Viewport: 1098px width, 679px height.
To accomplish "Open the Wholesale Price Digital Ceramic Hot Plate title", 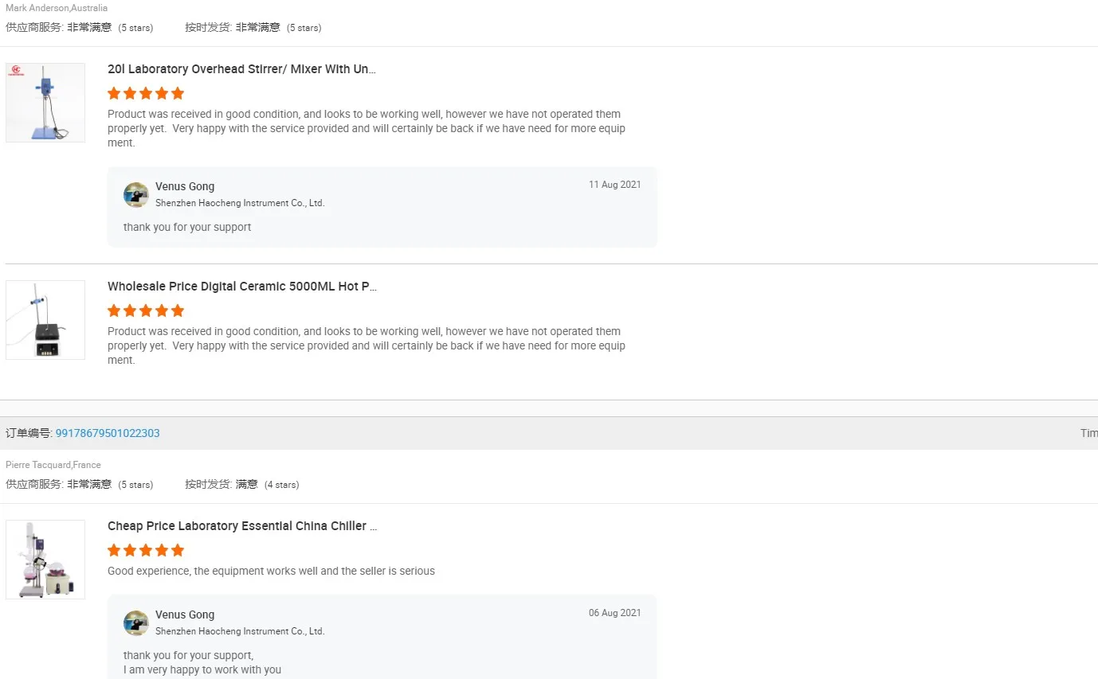I will pyautogui.click(x=242, y=287).
